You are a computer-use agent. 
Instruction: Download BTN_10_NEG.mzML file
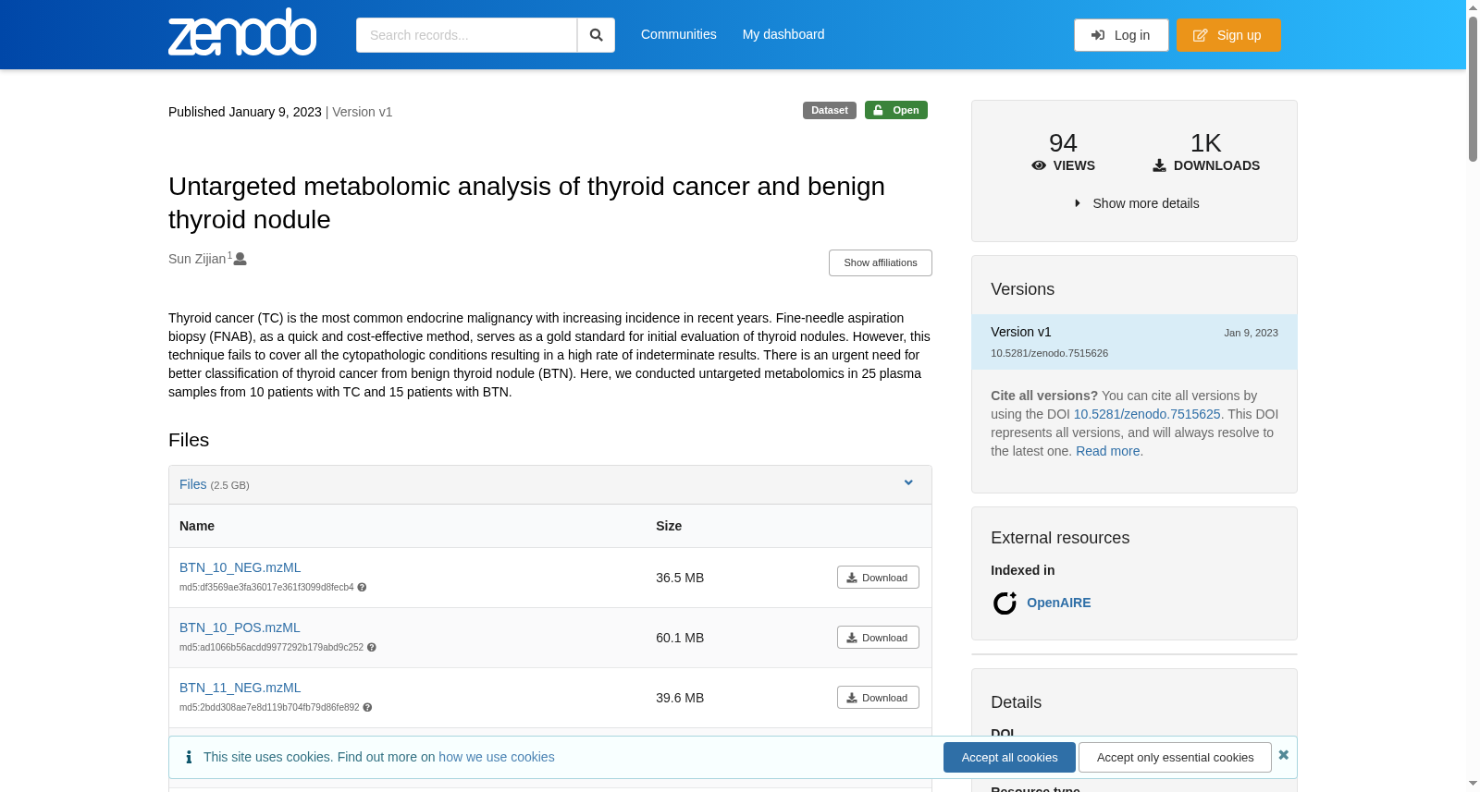(x=878, y=578)
